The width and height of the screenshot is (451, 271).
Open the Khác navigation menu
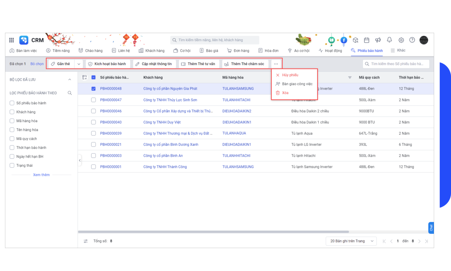pyautogui.click(x=398, y=50)
